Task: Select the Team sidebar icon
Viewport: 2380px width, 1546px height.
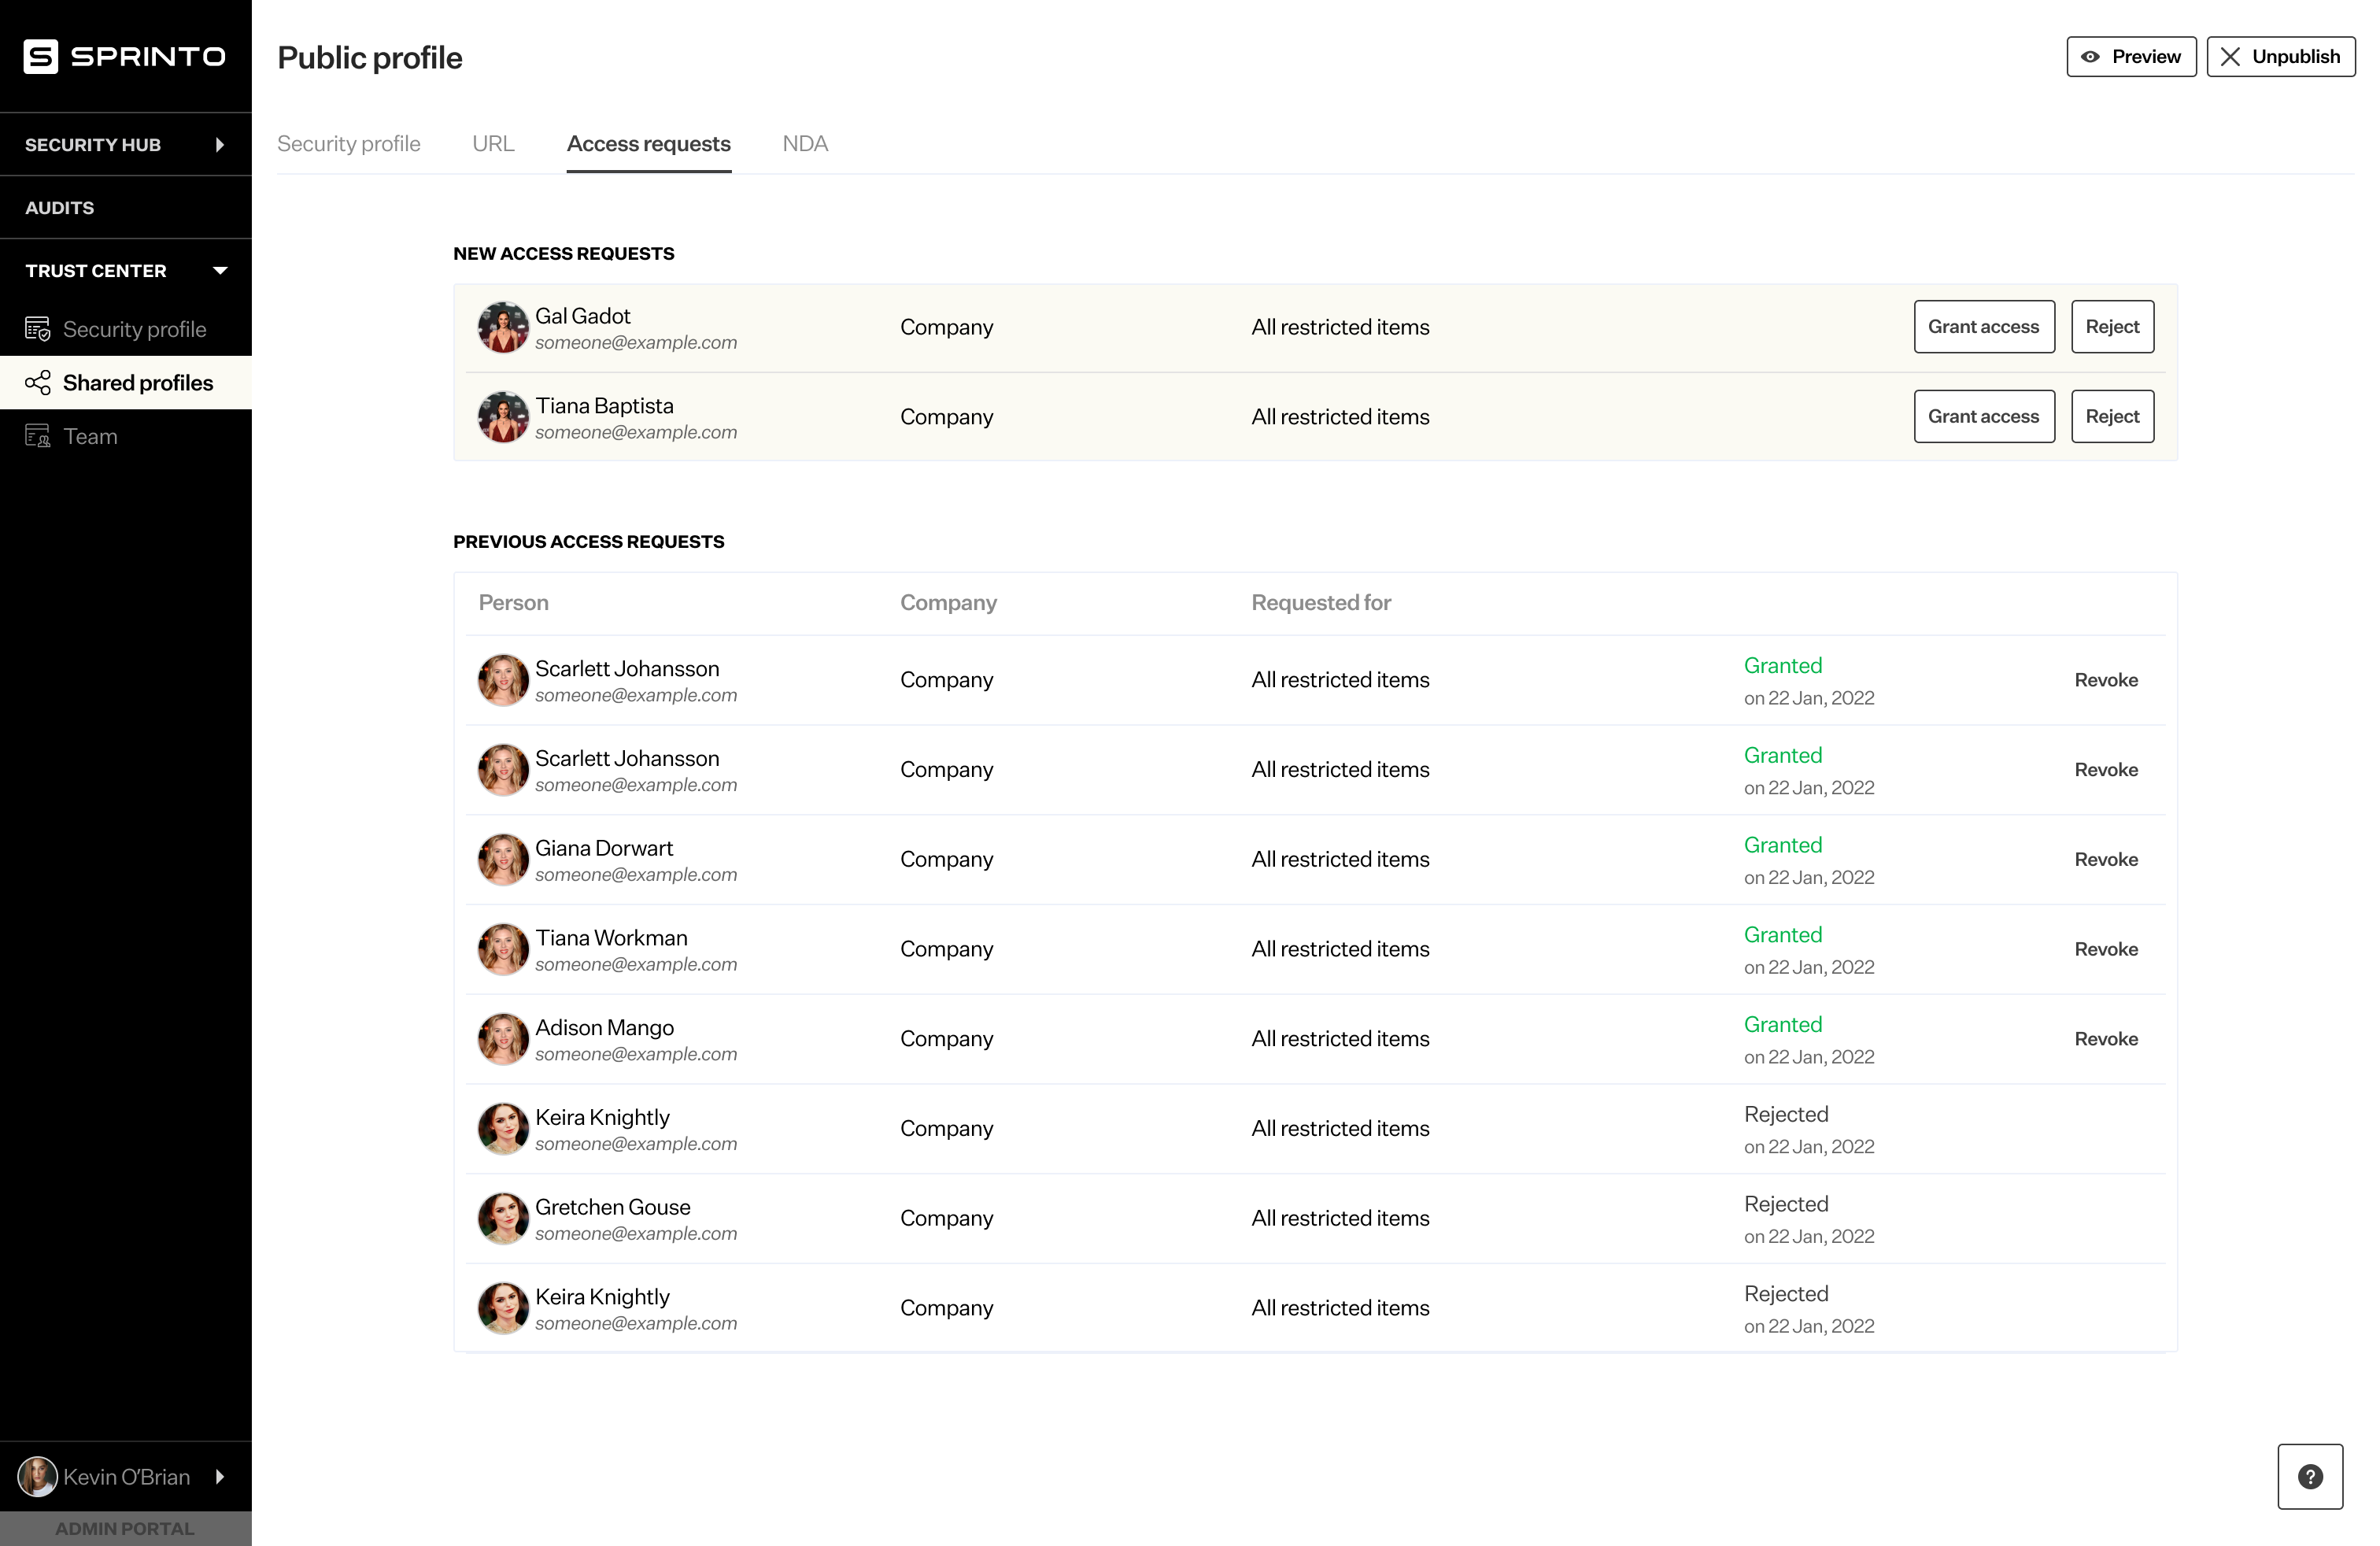Action: [x=37, y=436]
